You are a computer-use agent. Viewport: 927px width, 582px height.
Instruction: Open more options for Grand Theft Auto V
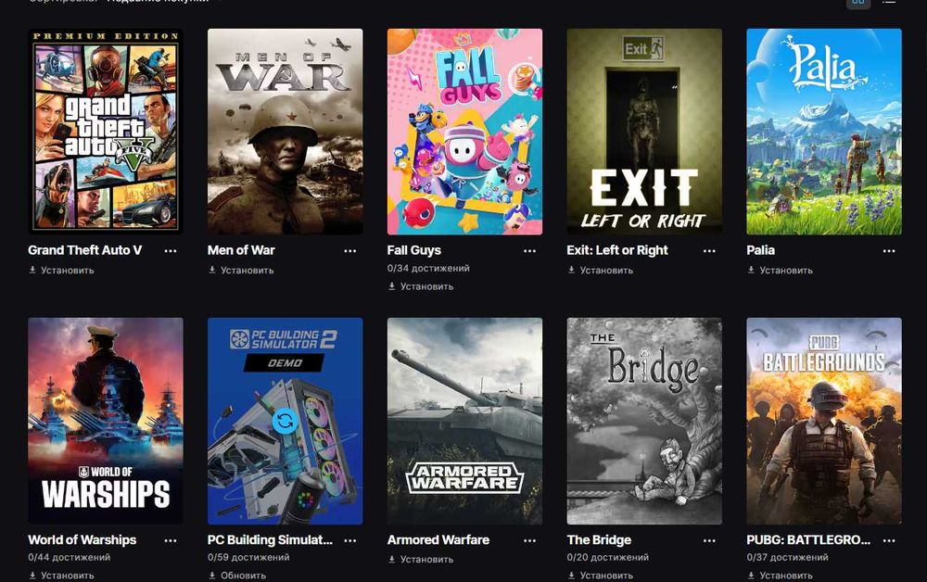click(171, 250)
